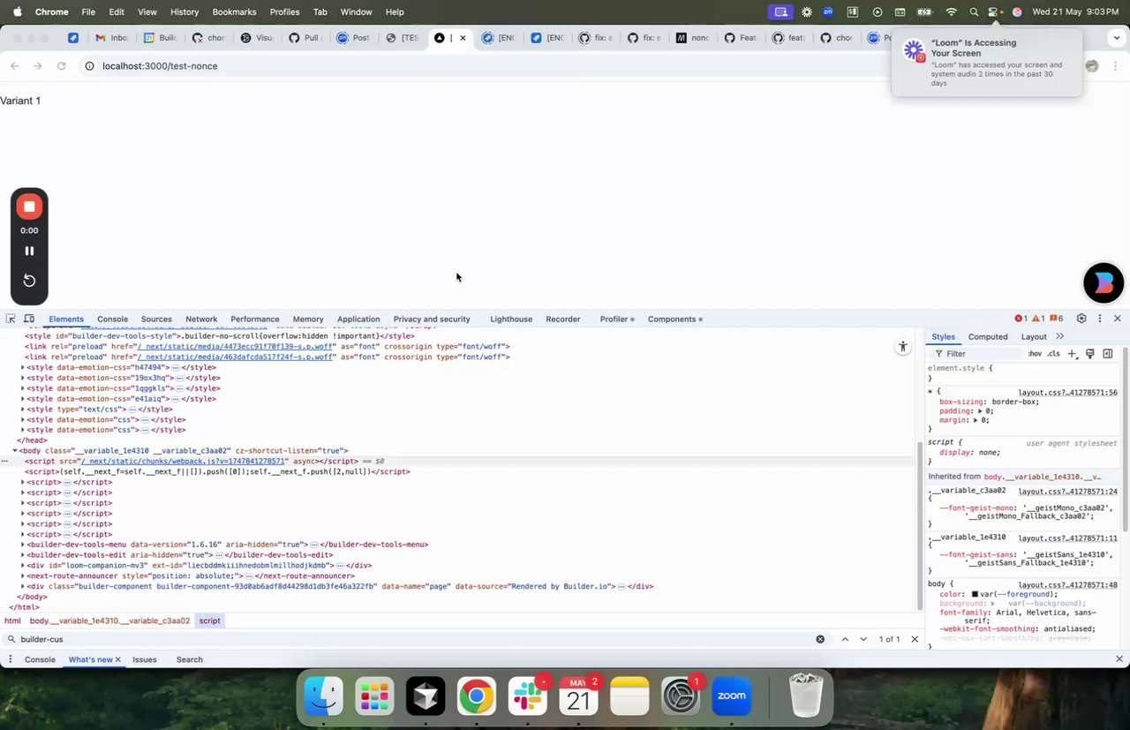Show more Styles panel tabs

1060,336
